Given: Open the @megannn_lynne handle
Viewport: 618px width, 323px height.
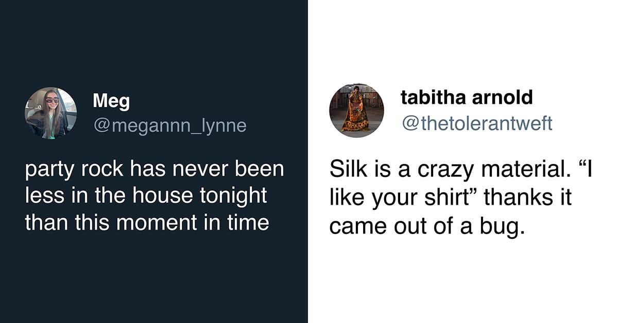Looking at the screenshot, I should coord(169,125).
